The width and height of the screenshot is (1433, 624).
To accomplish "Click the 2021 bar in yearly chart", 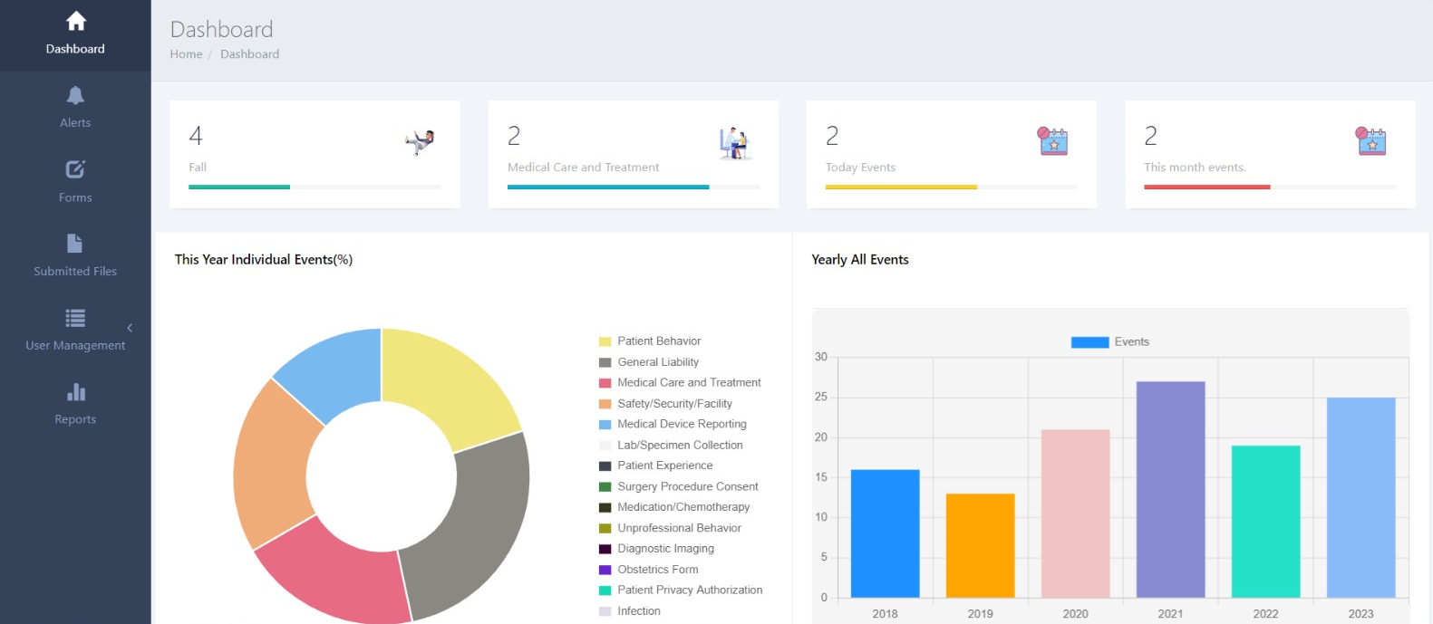I will point(1170,489).
